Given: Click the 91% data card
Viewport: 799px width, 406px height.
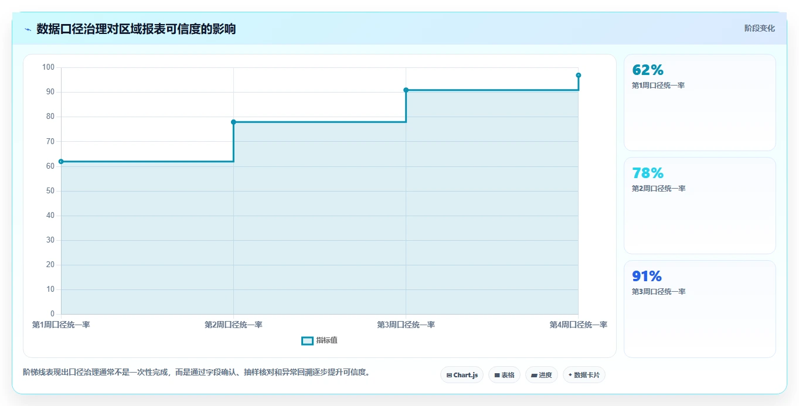Looking at the screenshot, I should pos(700,309).
